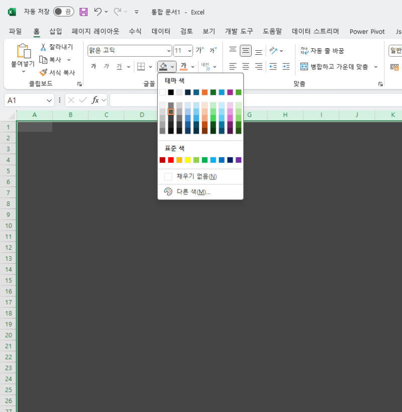Select the Format Painter brush icon
This screenshot has height=412, width=402.
coord(43,72)
